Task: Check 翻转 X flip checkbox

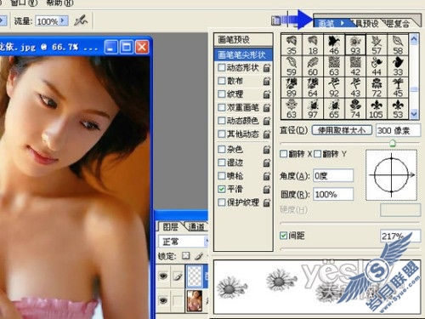Action: [x=283, y=154]
